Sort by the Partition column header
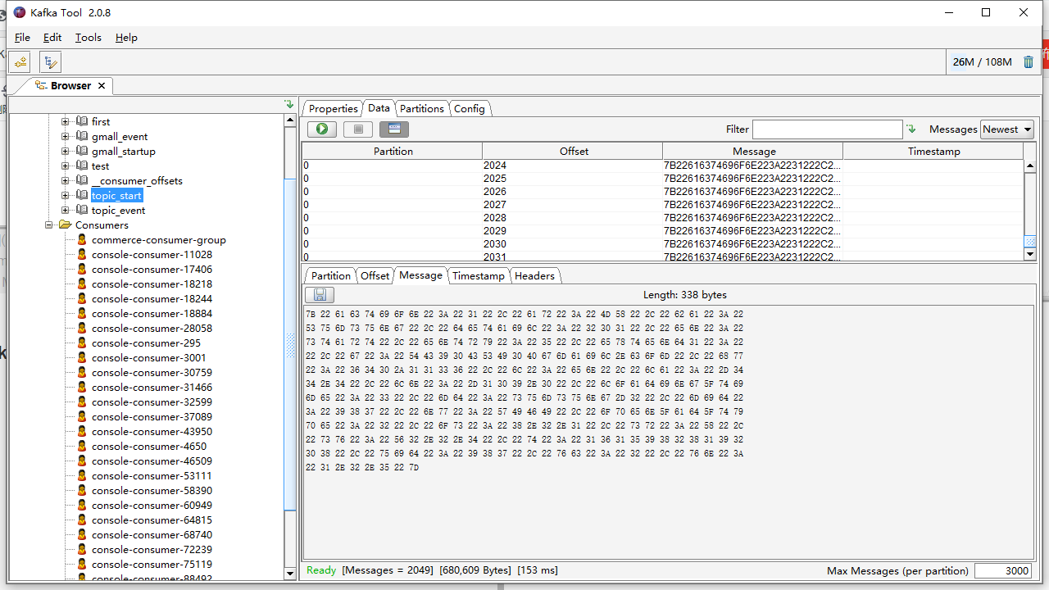 [x=393, y=151]
